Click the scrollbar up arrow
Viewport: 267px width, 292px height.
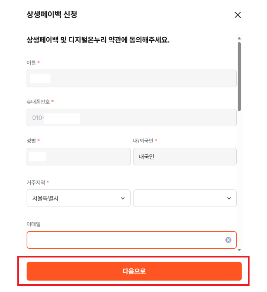pos(239,38)
